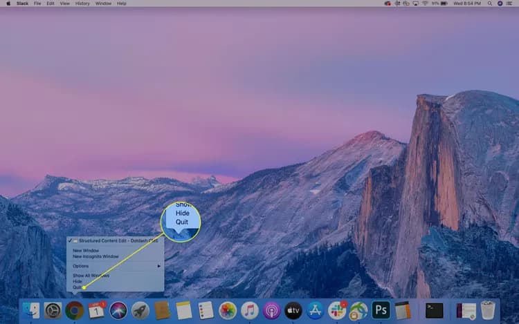The width and height of the screenshot is (519, 324).
Task: Click the Spotlight search icon
Action: pos(489,3)
